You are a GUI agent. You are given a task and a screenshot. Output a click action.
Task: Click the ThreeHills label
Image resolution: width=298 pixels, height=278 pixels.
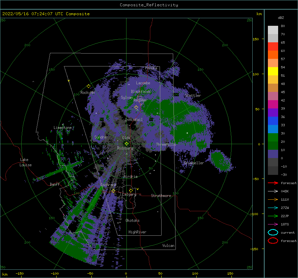tap(166, 144)
